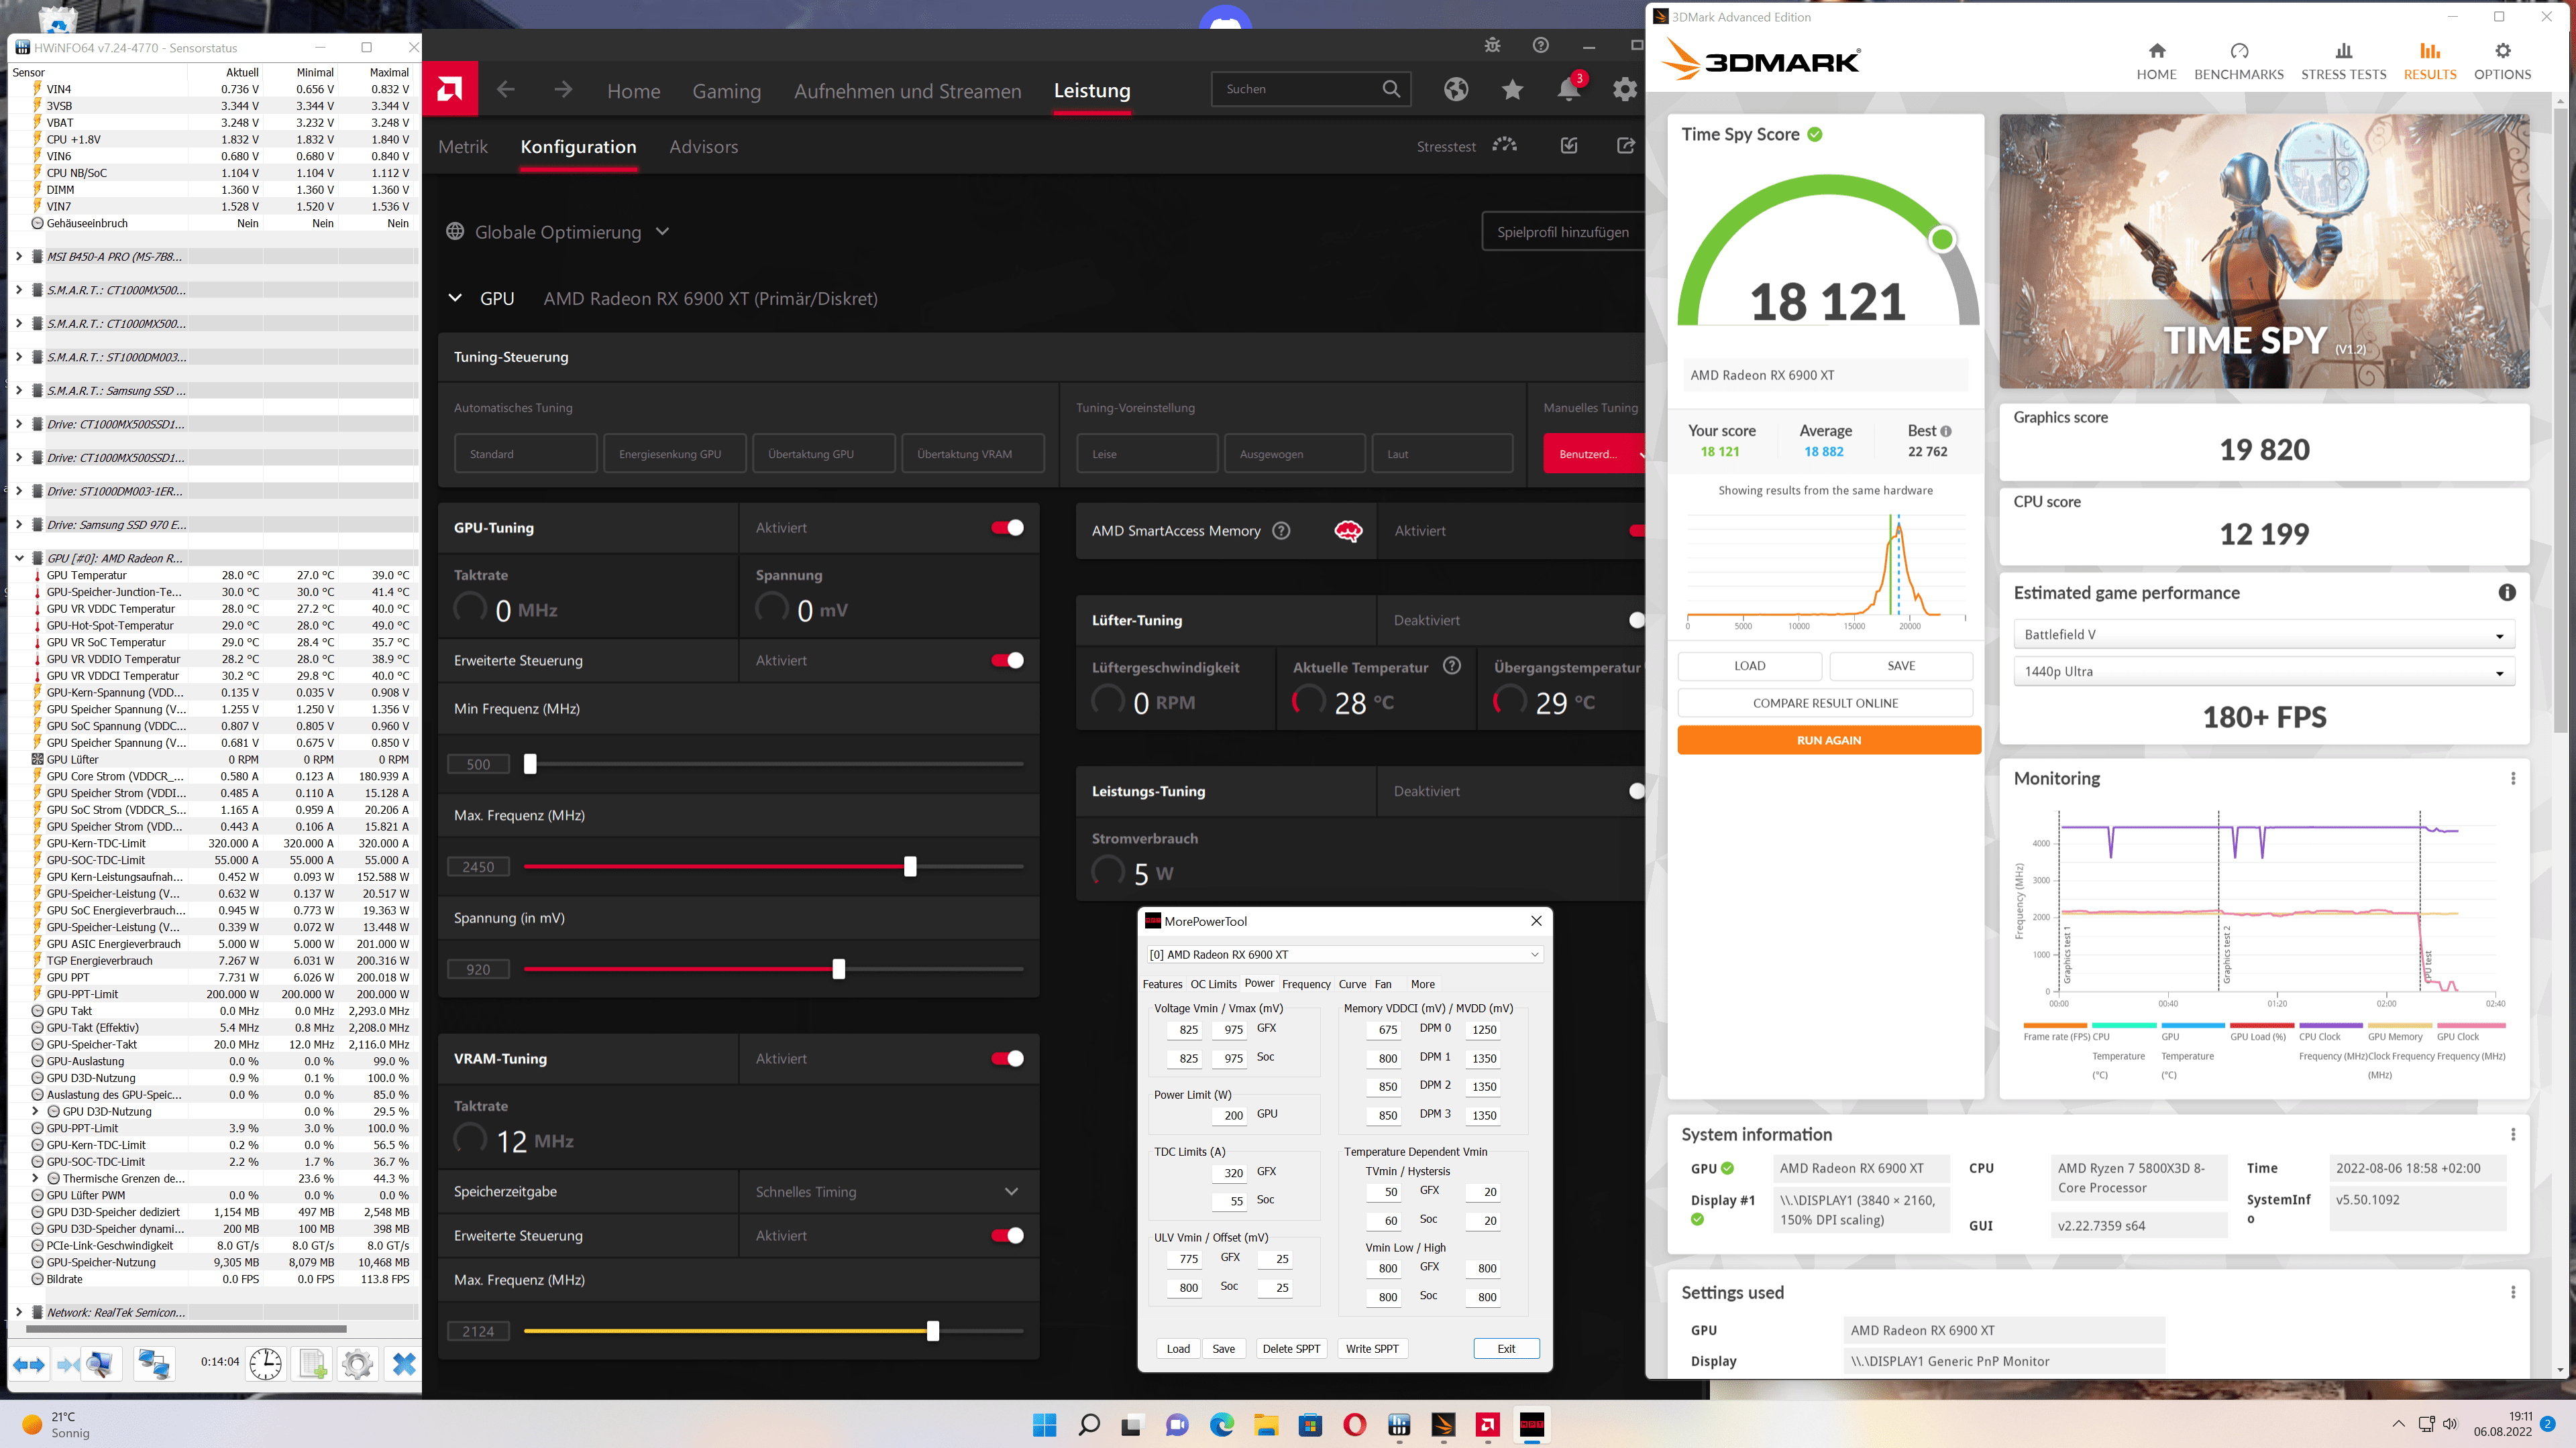This screenshot has width=2576, height=1448.
Task: Switch to the Metrik sub-tab
Action: pos(463,147)
